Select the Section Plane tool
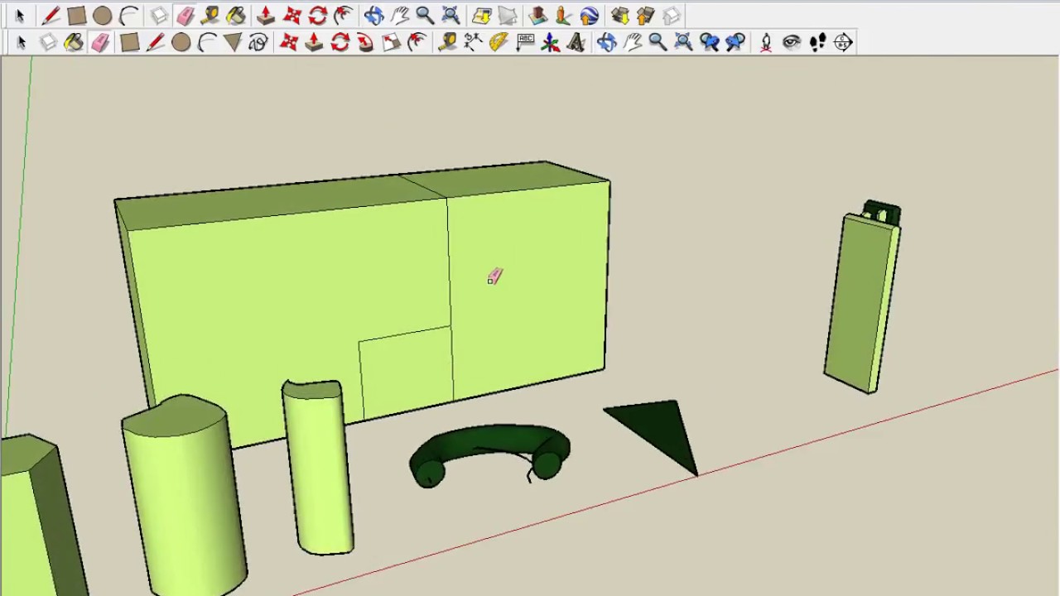The width and height of the screenshot is (1060, 596). pos(842,42)
